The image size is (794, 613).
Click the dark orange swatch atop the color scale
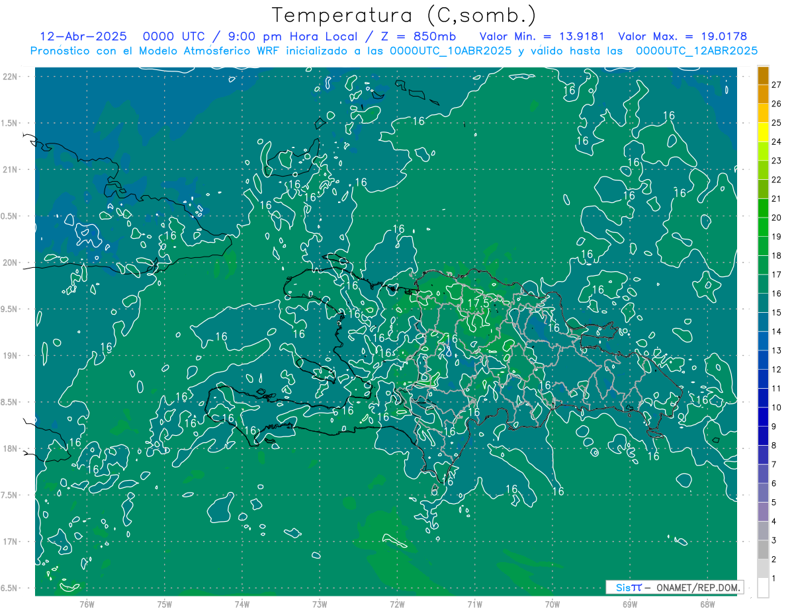tap(763, 75)
